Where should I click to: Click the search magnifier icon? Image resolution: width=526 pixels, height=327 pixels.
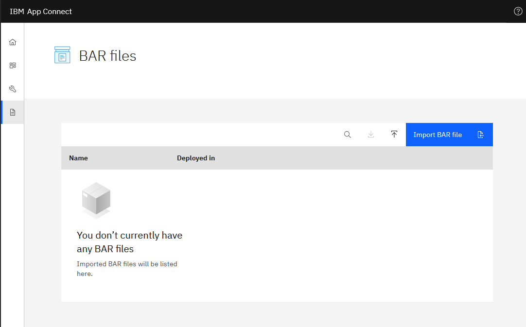[348, 135]
